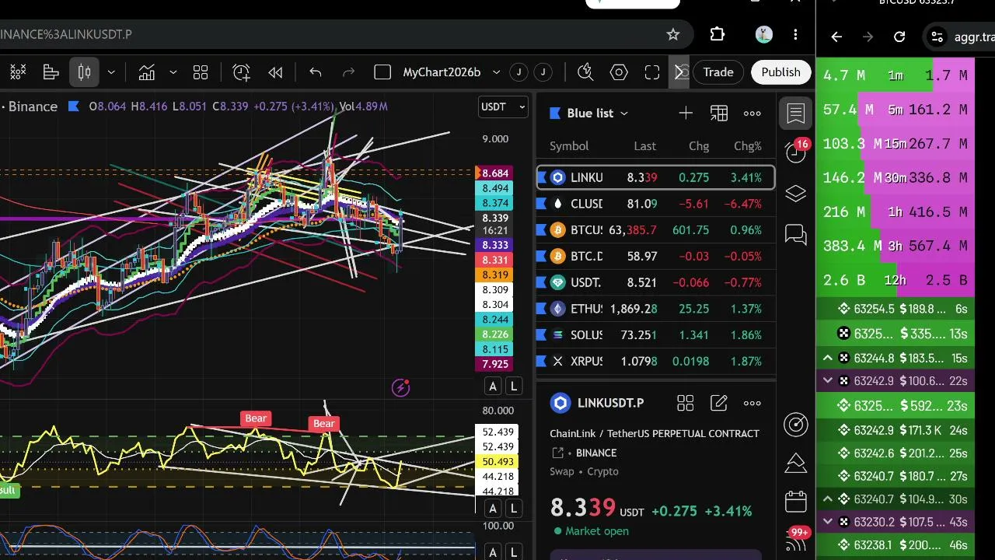Open the USDT currency dropdown

pyautogui.click(x=503, y=107)
